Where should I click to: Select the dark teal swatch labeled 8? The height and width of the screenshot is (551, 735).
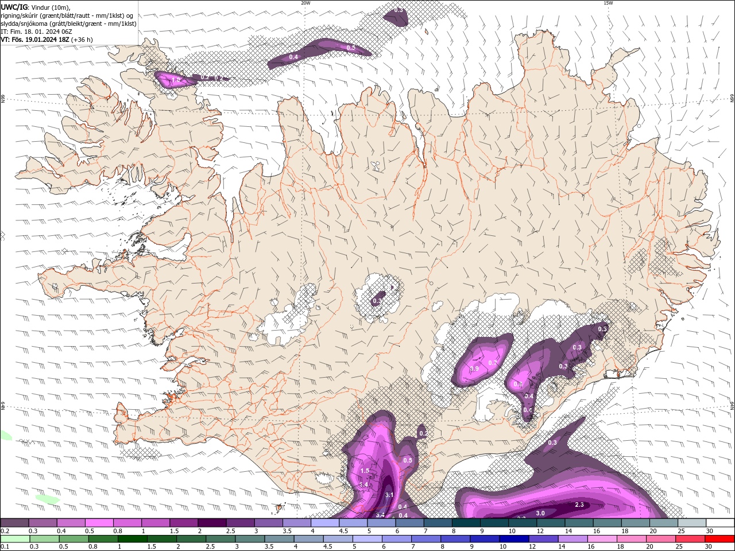tap(466, 523)
